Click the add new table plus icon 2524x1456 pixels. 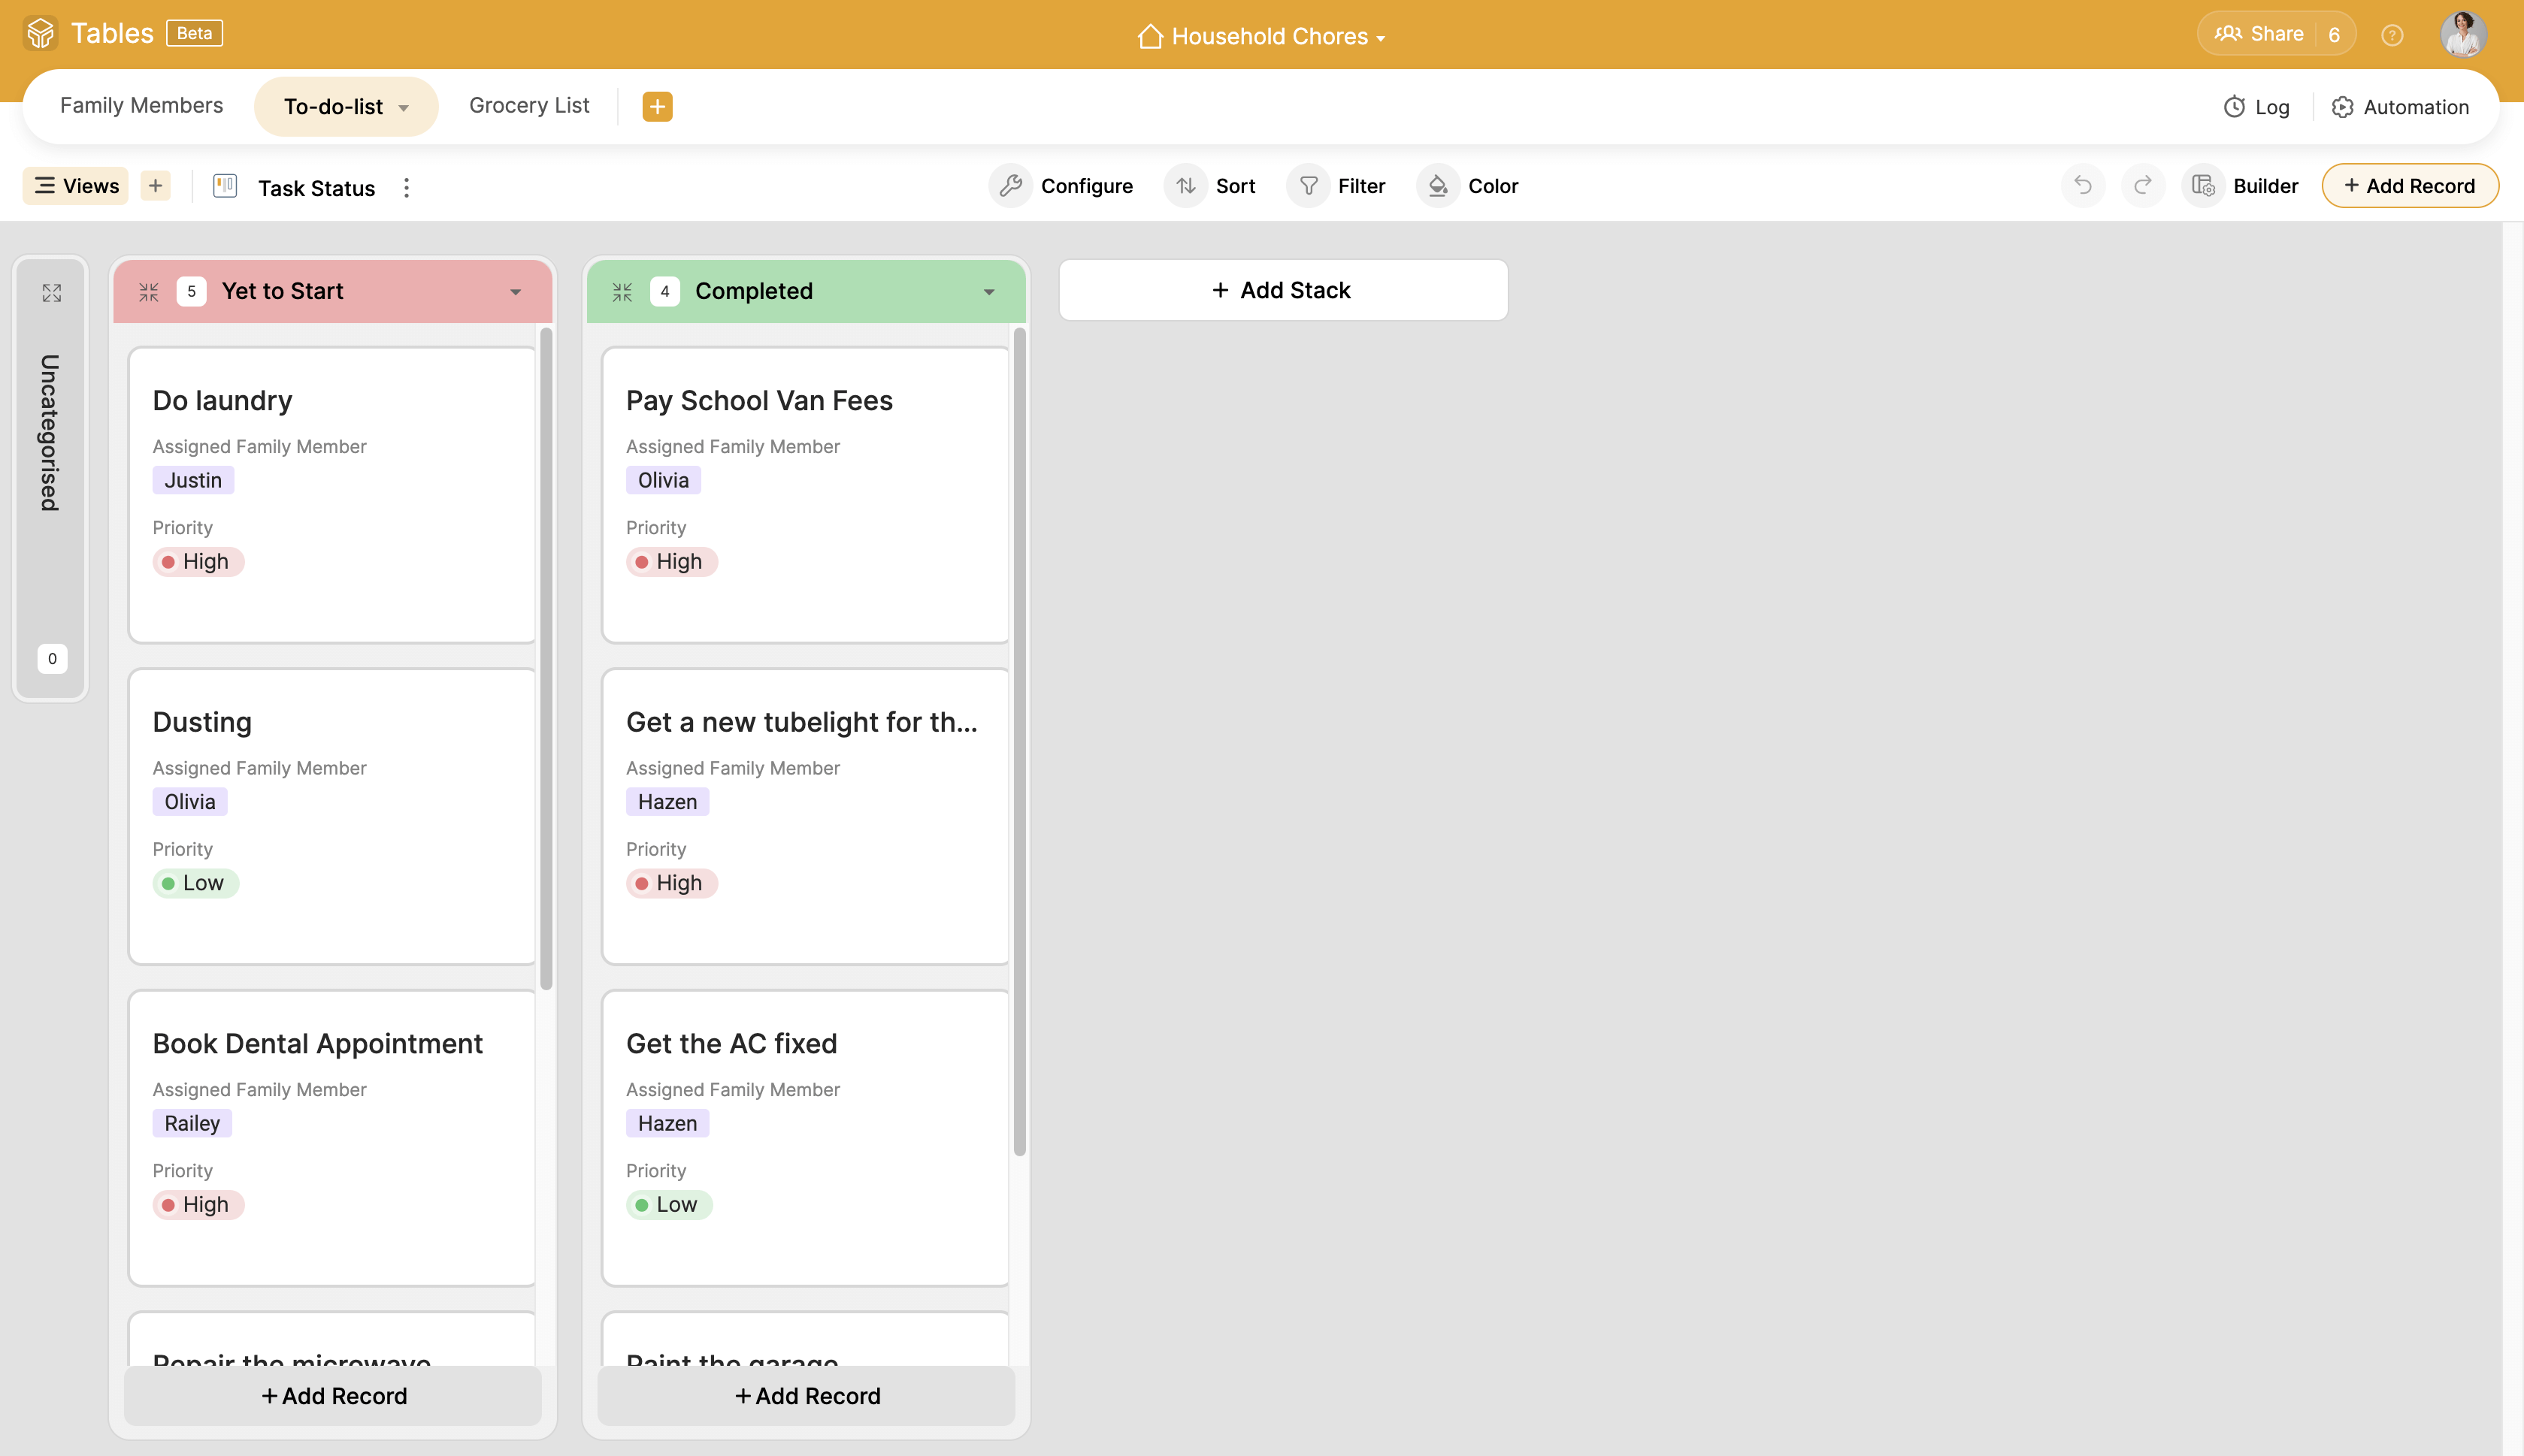(x=657, y=106)
